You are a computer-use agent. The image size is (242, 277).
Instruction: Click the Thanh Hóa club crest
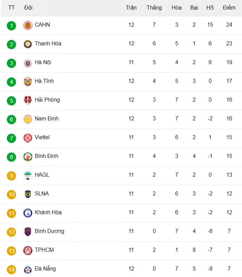[28, 44]
